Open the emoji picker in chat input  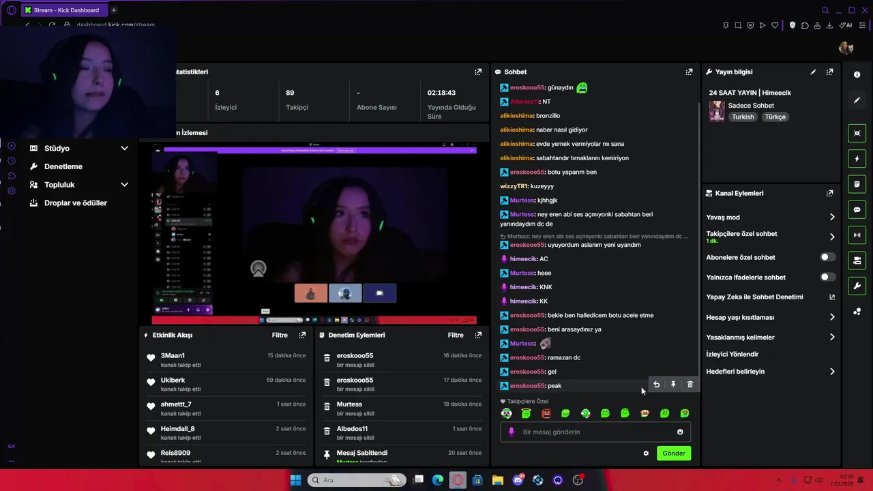coord(680,432)
